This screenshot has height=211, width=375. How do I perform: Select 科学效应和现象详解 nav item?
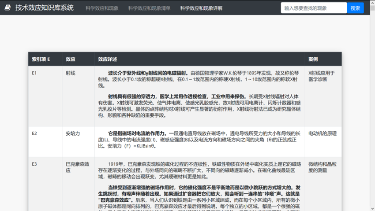tap(201, 8)
